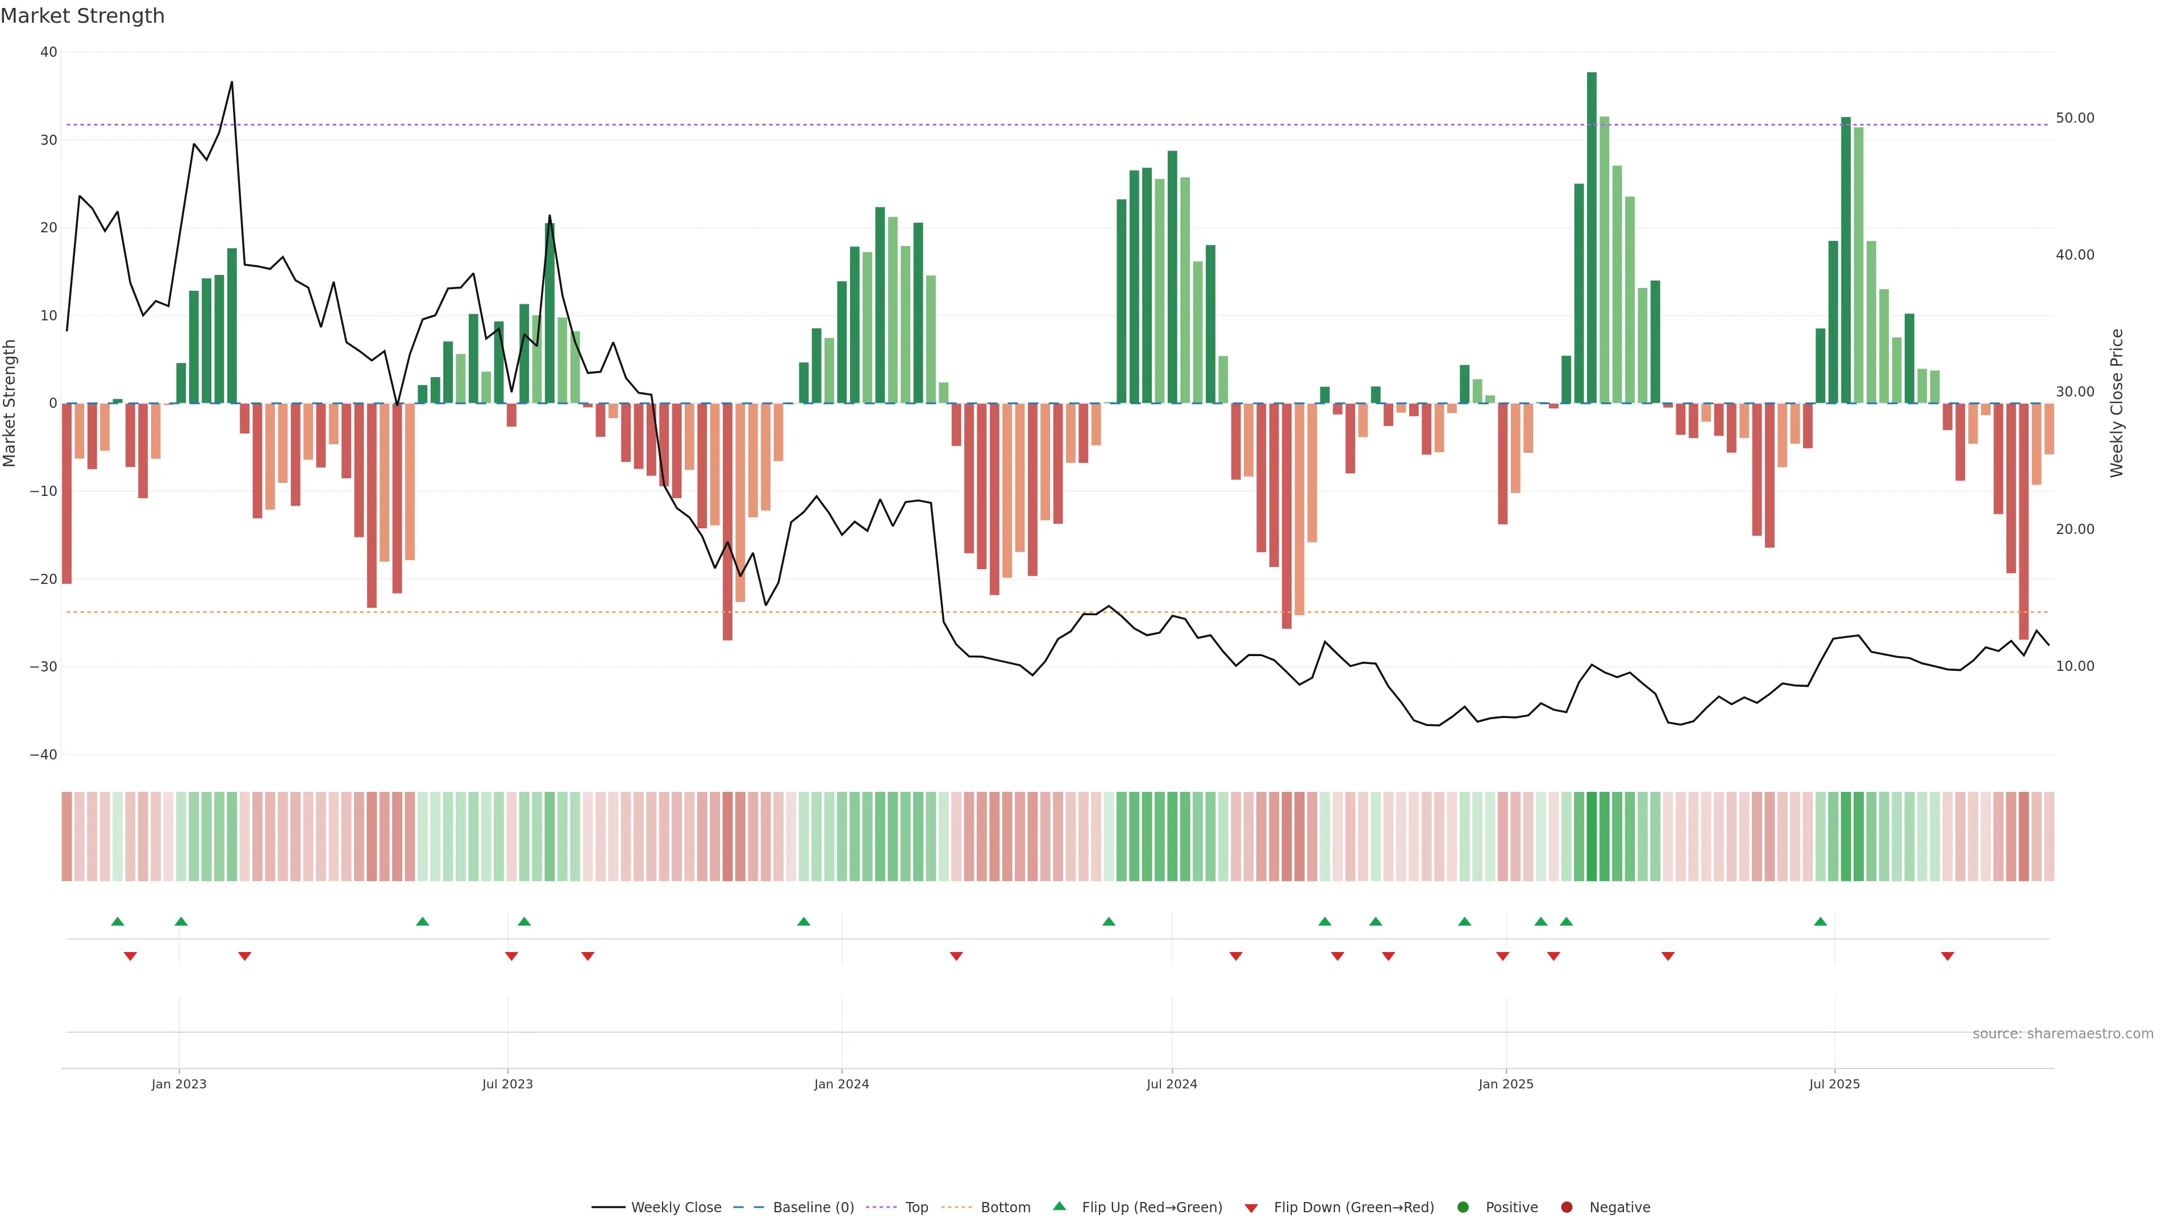Click the Jul 2025 x-axis label

pyautogui.click(x=1834, y=1084)
